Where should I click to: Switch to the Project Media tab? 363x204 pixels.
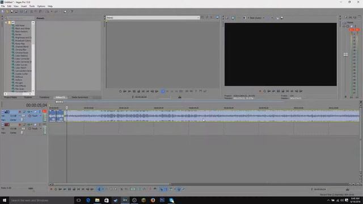point(10,97)
